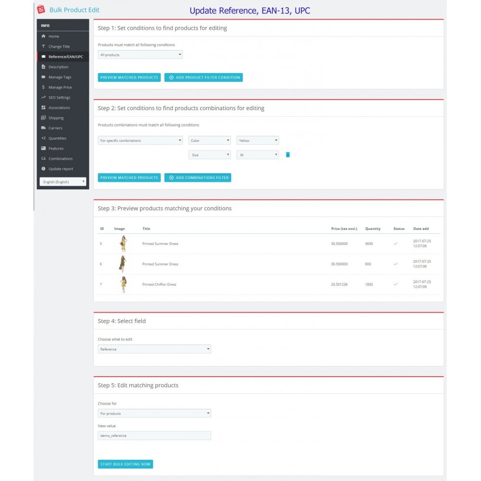The width and height of the screenshot is (481, 481).
Task: Click the Shipping icon in sidebar
Action: pos(44,118)
